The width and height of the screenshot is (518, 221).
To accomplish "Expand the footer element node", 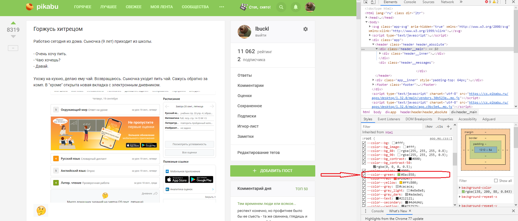I will coord(373,85).
